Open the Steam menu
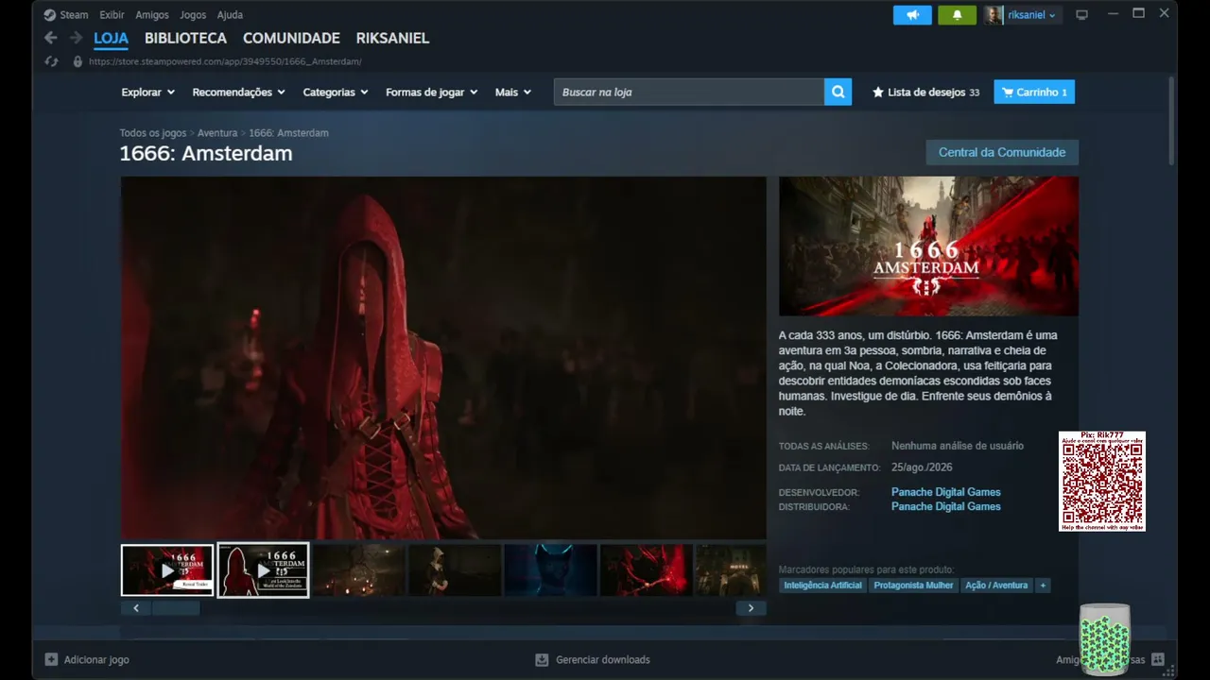The image size is (1210, 680). (74, 15)
